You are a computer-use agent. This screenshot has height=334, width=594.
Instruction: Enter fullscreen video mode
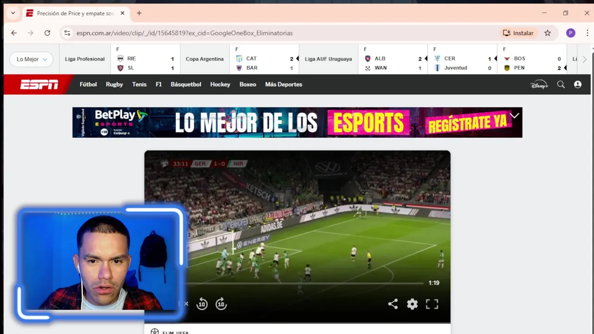432,304
